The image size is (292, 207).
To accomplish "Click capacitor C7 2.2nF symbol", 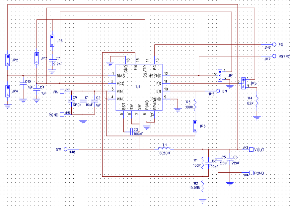I will pyautogui.click(x=52, y=61).
